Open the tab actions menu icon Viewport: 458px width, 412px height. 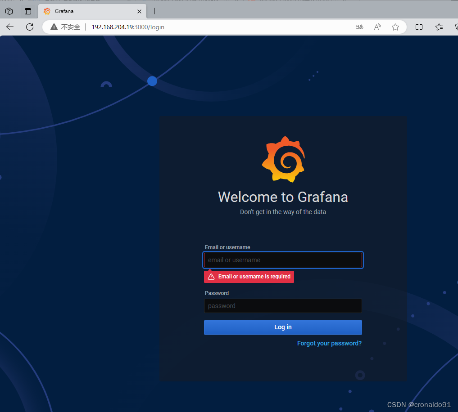[28, 11]
